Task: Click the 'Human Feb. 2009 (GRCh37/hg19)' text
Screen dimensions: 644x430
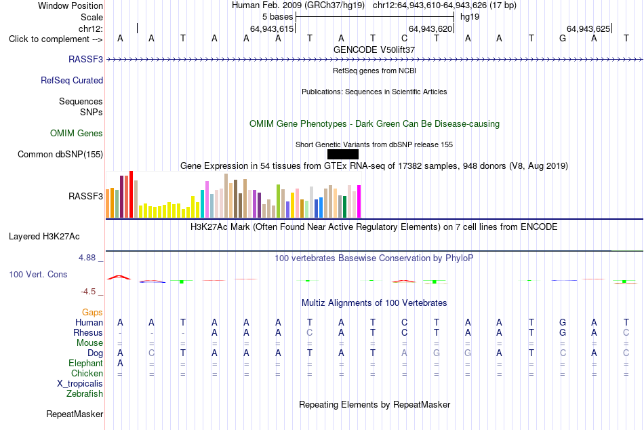Action: pyautogui.click(x=298, y=5)
